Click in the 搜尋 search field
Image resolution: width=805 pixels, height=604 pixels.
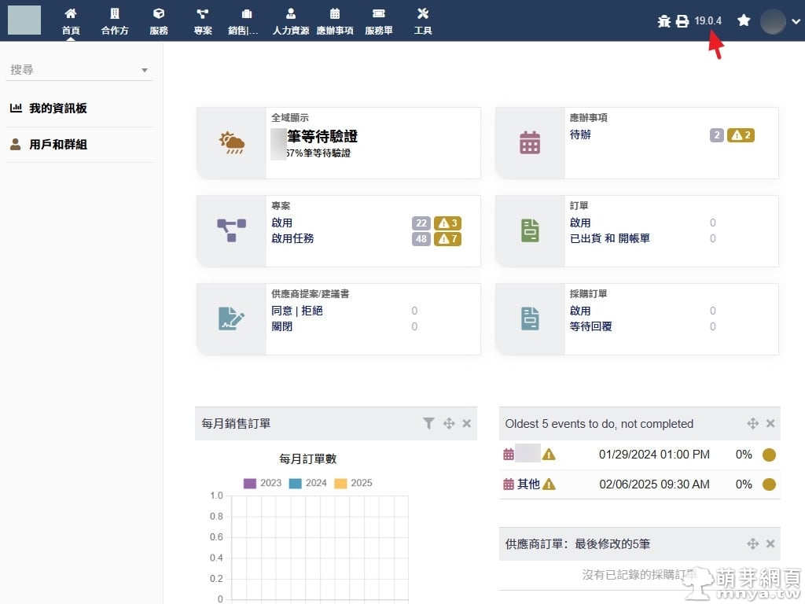point(71,70)
